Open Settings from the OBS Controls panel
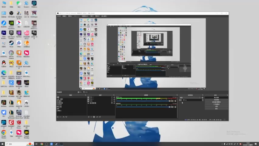 (216, 106)
